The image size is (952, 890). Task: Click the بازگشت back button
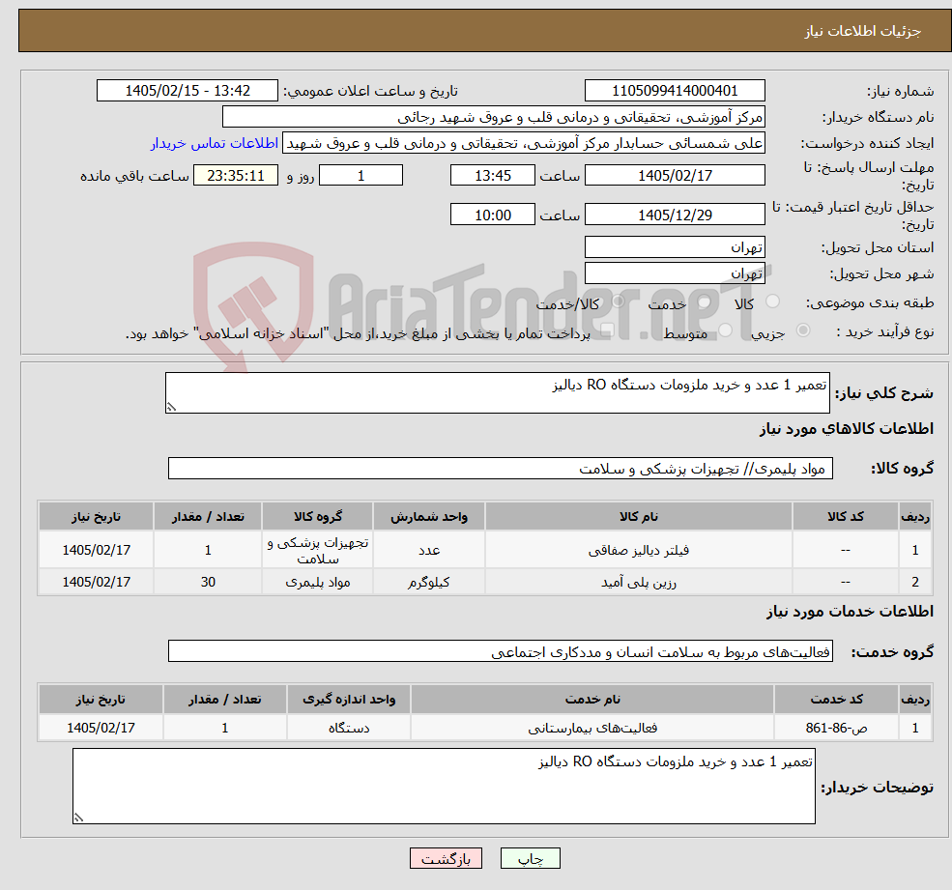446,858
